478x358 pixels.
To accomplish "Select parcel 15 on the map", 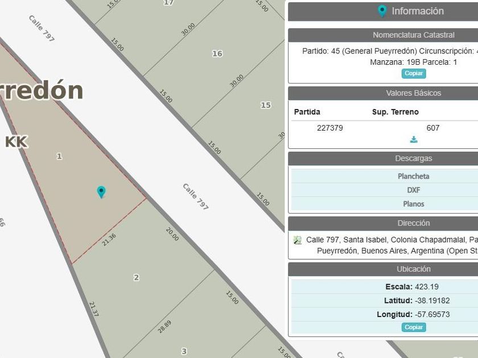I will pyautogui.click(x=266, y=105).
